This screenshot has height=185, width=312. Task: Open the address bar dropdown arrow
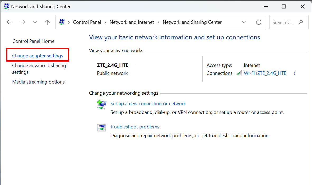point(244,22)
